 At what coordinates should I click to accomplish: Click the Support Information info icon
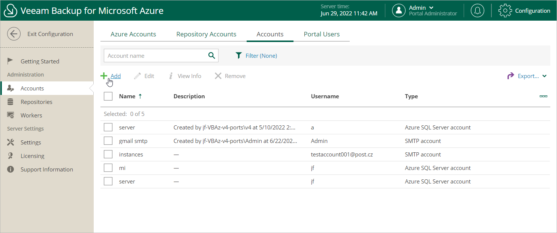pos(10,169)
